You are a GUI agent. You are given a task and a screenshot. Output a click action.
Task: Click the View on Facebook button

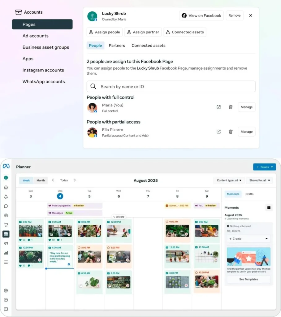coord(201,15)
